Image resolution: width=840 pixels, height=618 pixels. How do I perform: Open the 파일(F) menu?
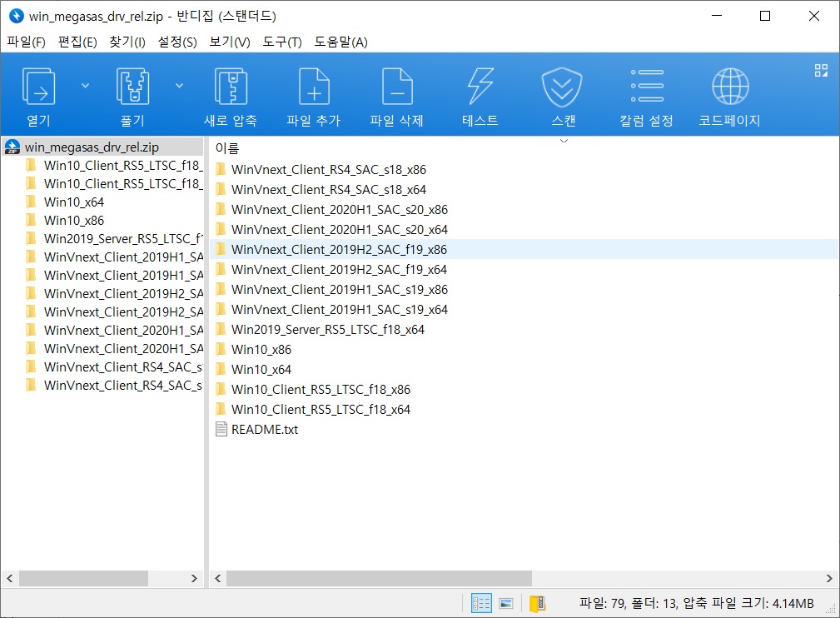coord(27,42)
